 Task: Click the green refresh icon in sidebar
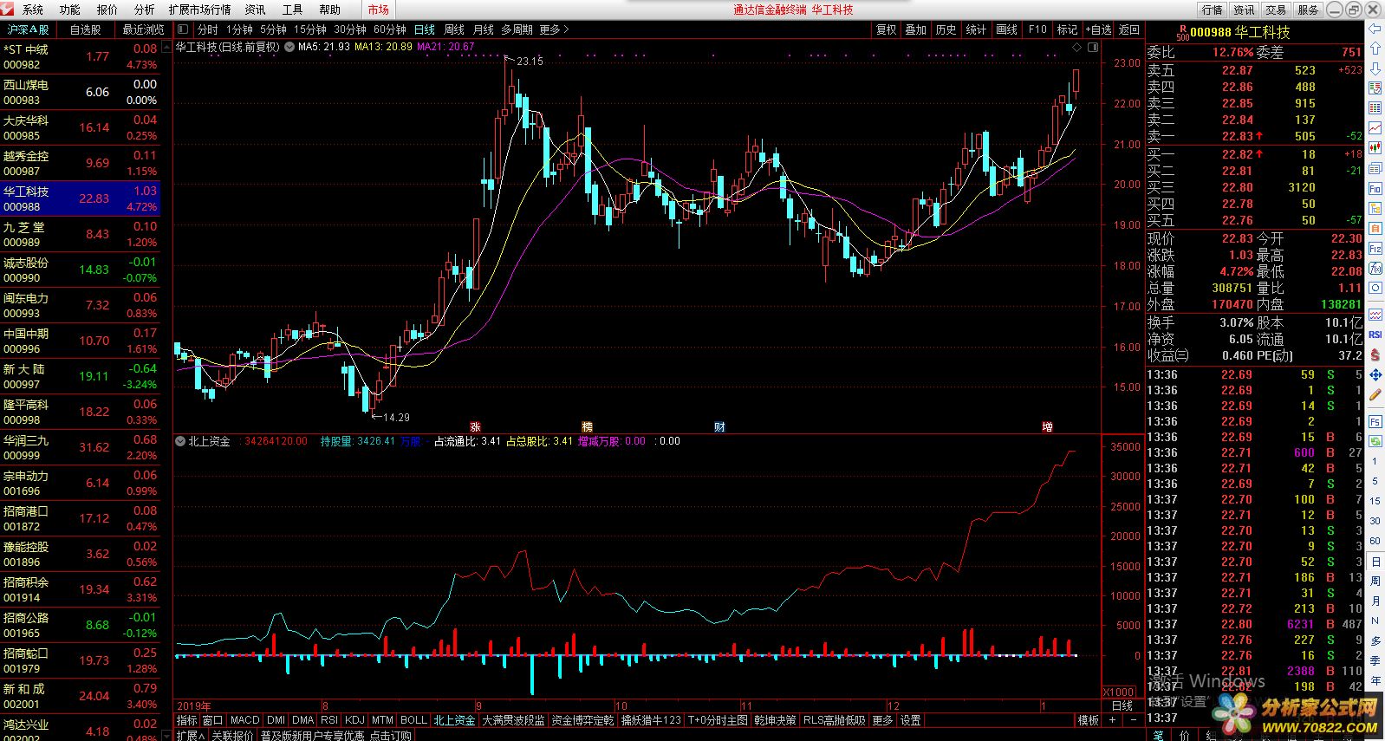(1375, 440)
